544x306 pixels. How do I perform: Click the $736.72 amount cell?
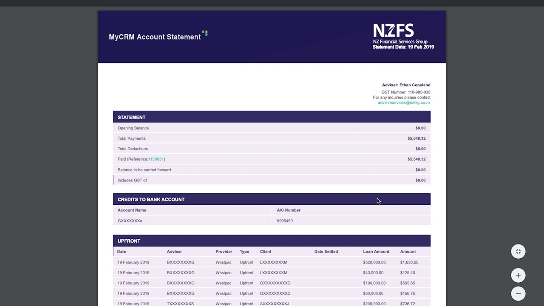tap(408, 303)
